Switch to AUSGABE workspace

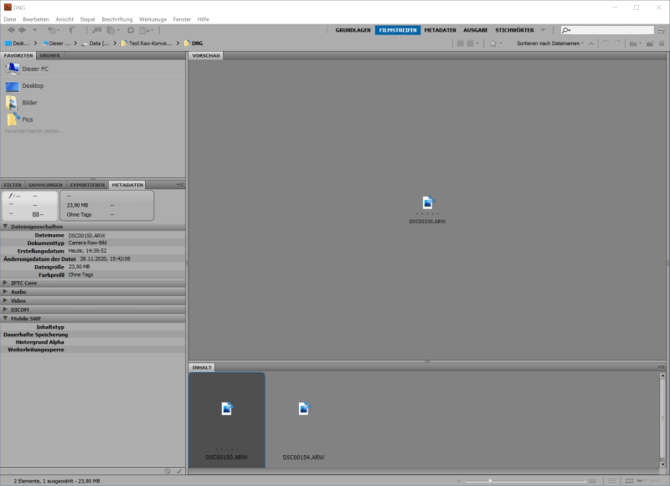(476, 30)
